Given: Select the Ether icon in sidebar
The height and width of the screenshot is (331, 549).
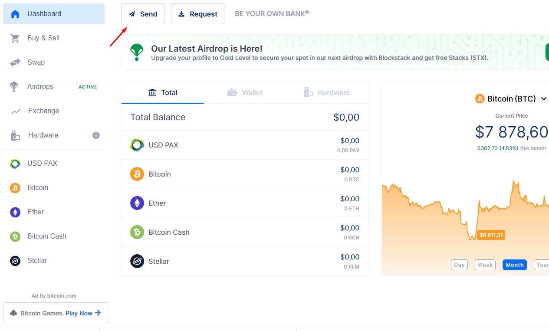Looking at the screenshot, I should pyautogui.click(x=15, y=212).
